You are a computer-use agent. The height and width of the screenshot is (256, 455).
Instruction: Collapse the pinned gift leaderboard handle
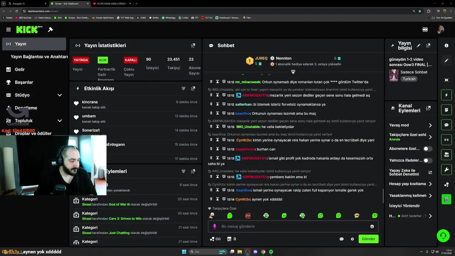tap(293, 72)
